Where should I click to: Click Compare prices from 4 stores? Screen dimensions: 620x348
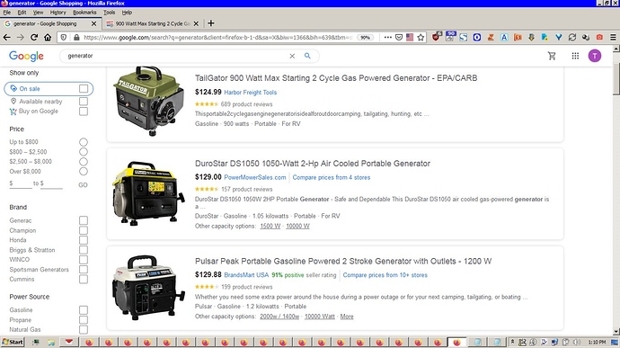click(x=332, y=177)
